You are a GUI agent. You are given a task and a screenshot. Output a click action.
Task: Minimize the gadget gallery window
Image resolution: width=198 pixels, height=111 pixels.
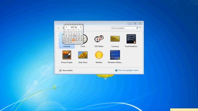130,23
